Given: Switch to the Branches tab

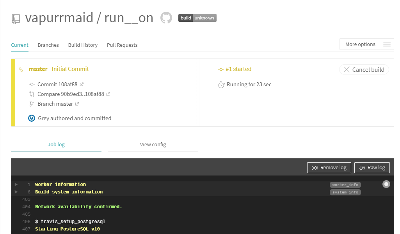Looking at the screenshot, I should 48,45.
